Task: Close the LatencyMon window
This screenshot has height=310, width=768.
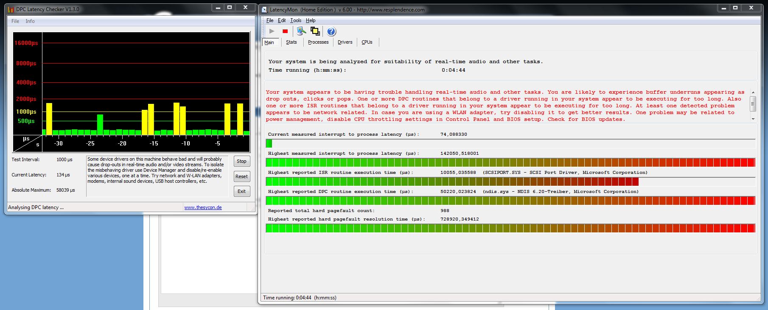Action: tap(751, 8)
